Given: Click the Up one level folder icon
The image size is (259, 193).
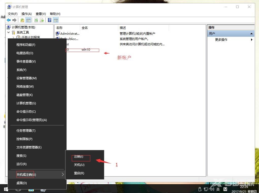Looking at the screenshot, I should (x=22, y=20).
